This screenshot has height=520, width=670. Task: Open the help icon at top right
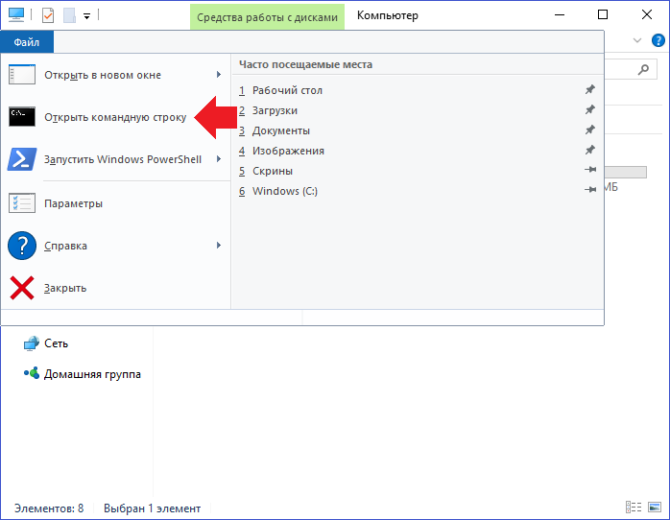(x=658, y=40)
